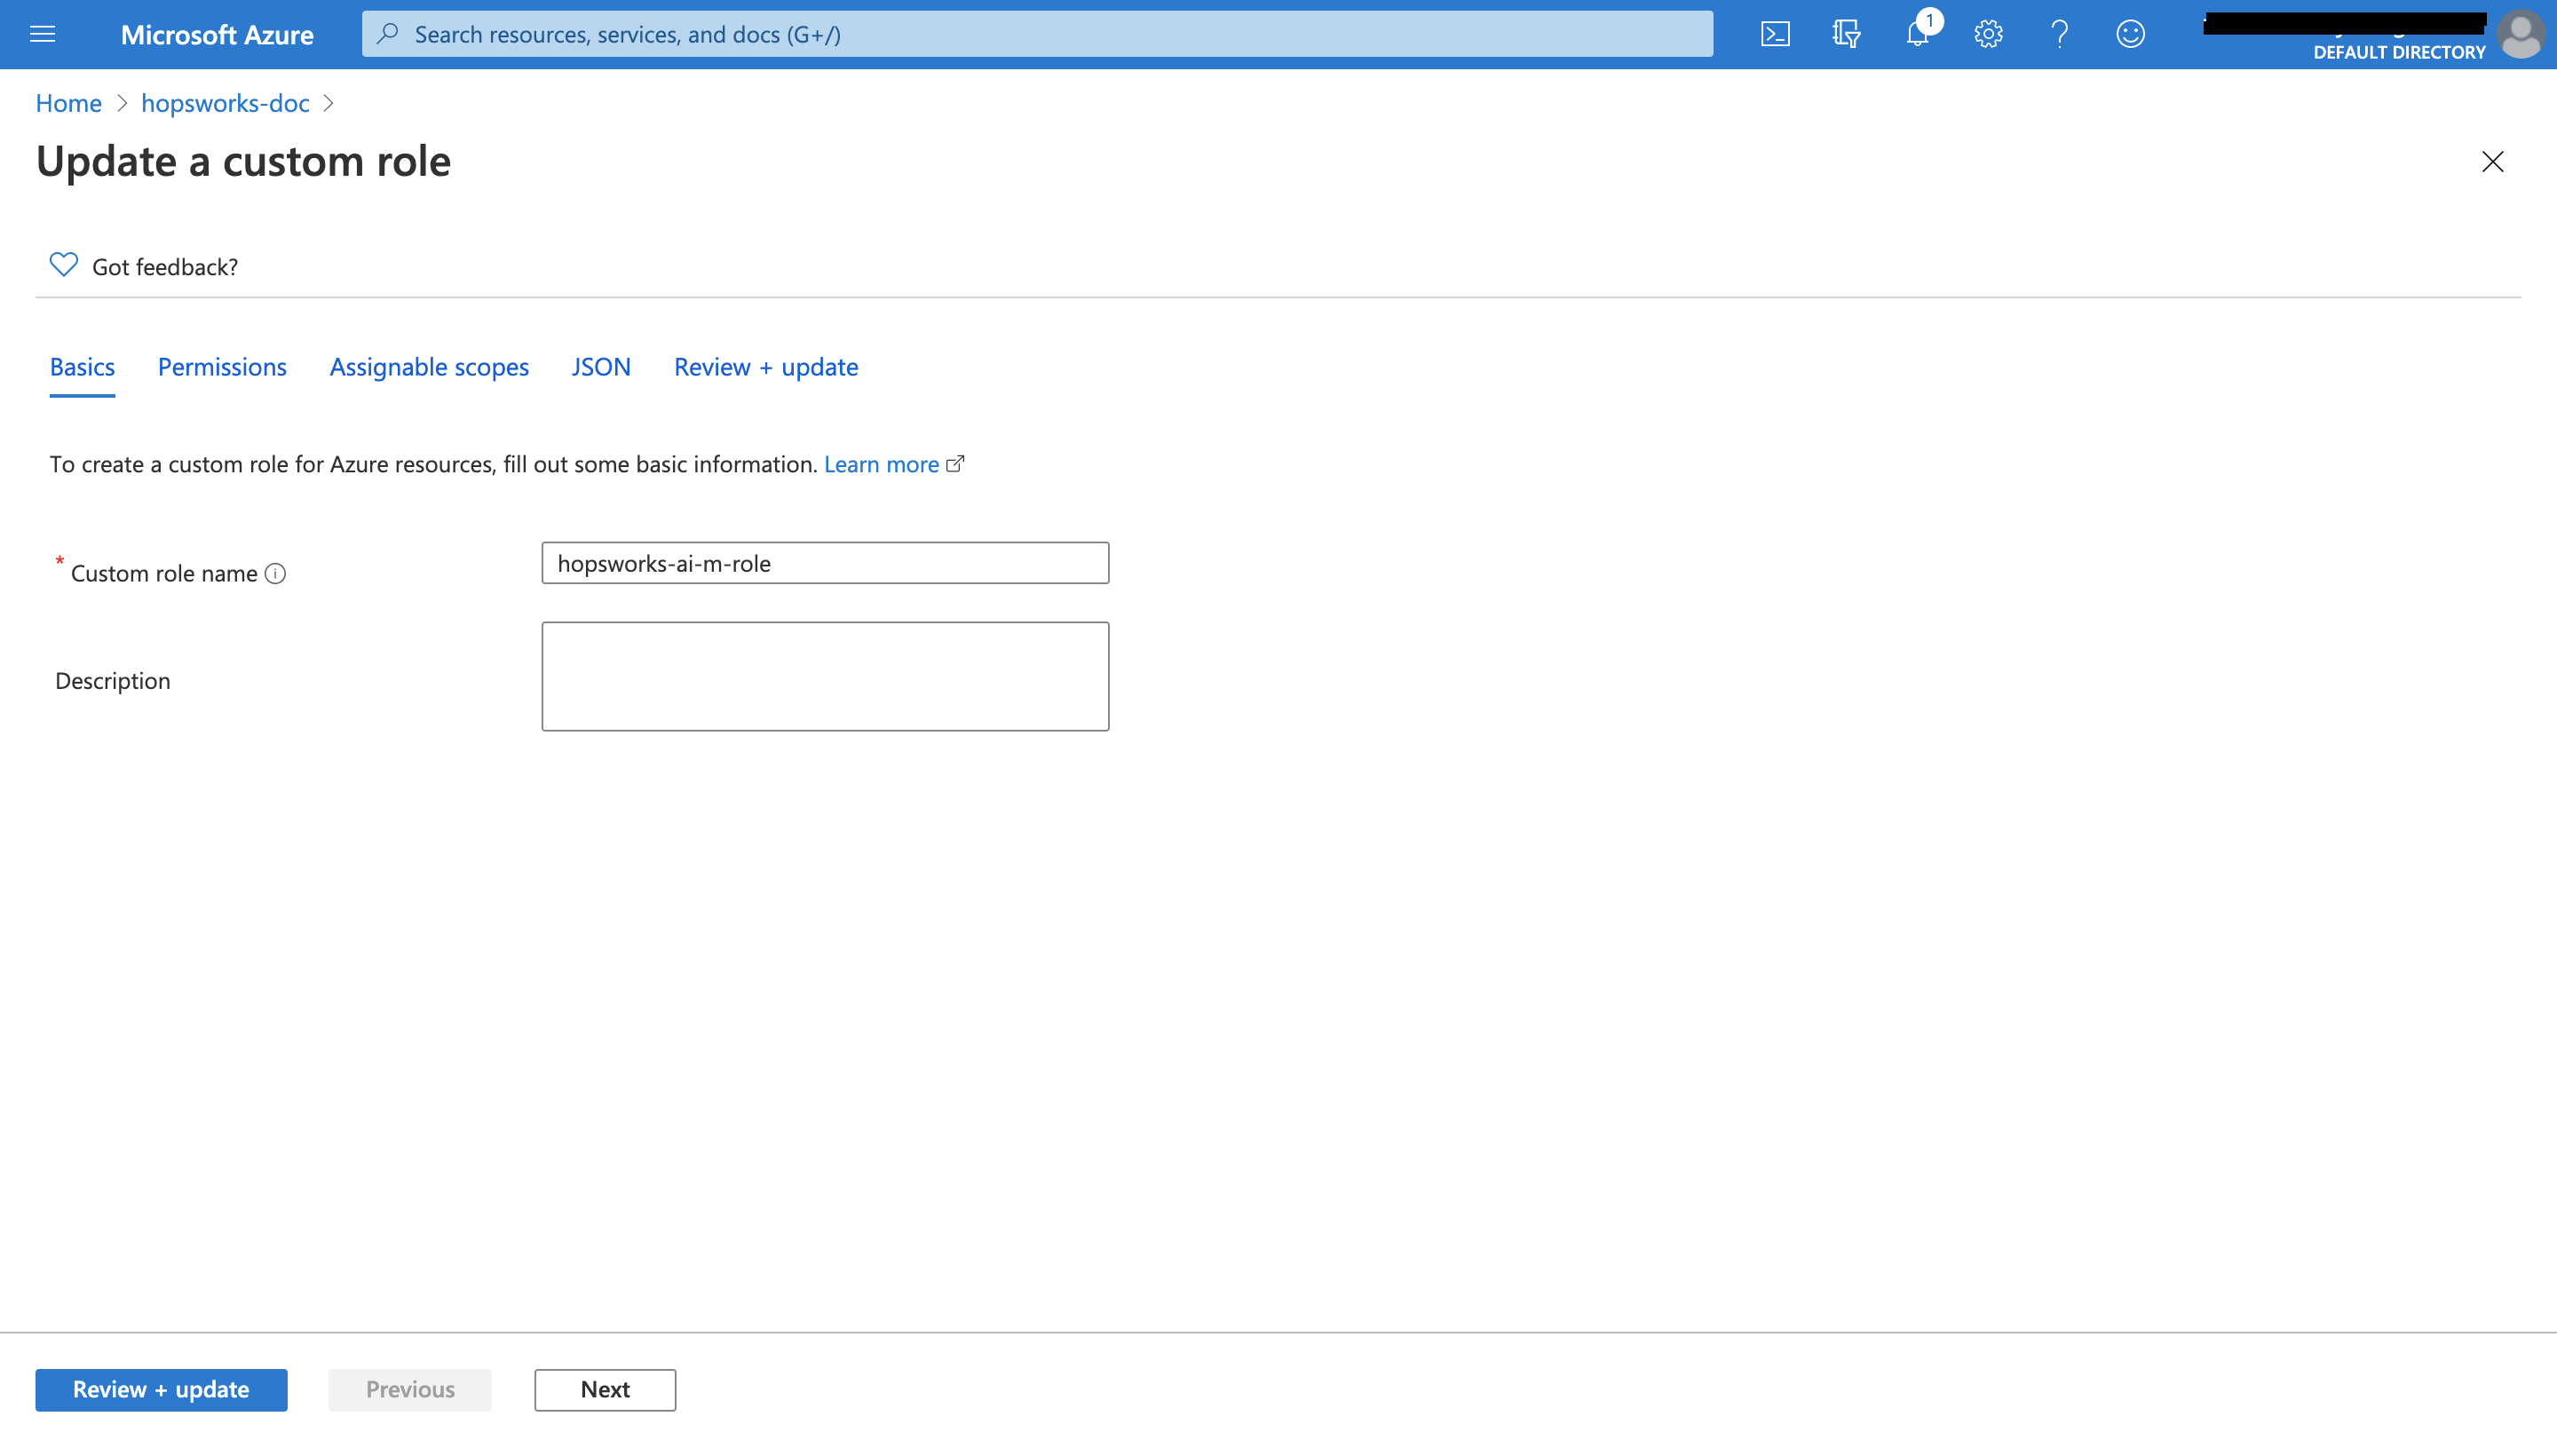Click the Cloud Shell icon
The width and height of the screenshot is (2557, 1456).
(1777, 34)
